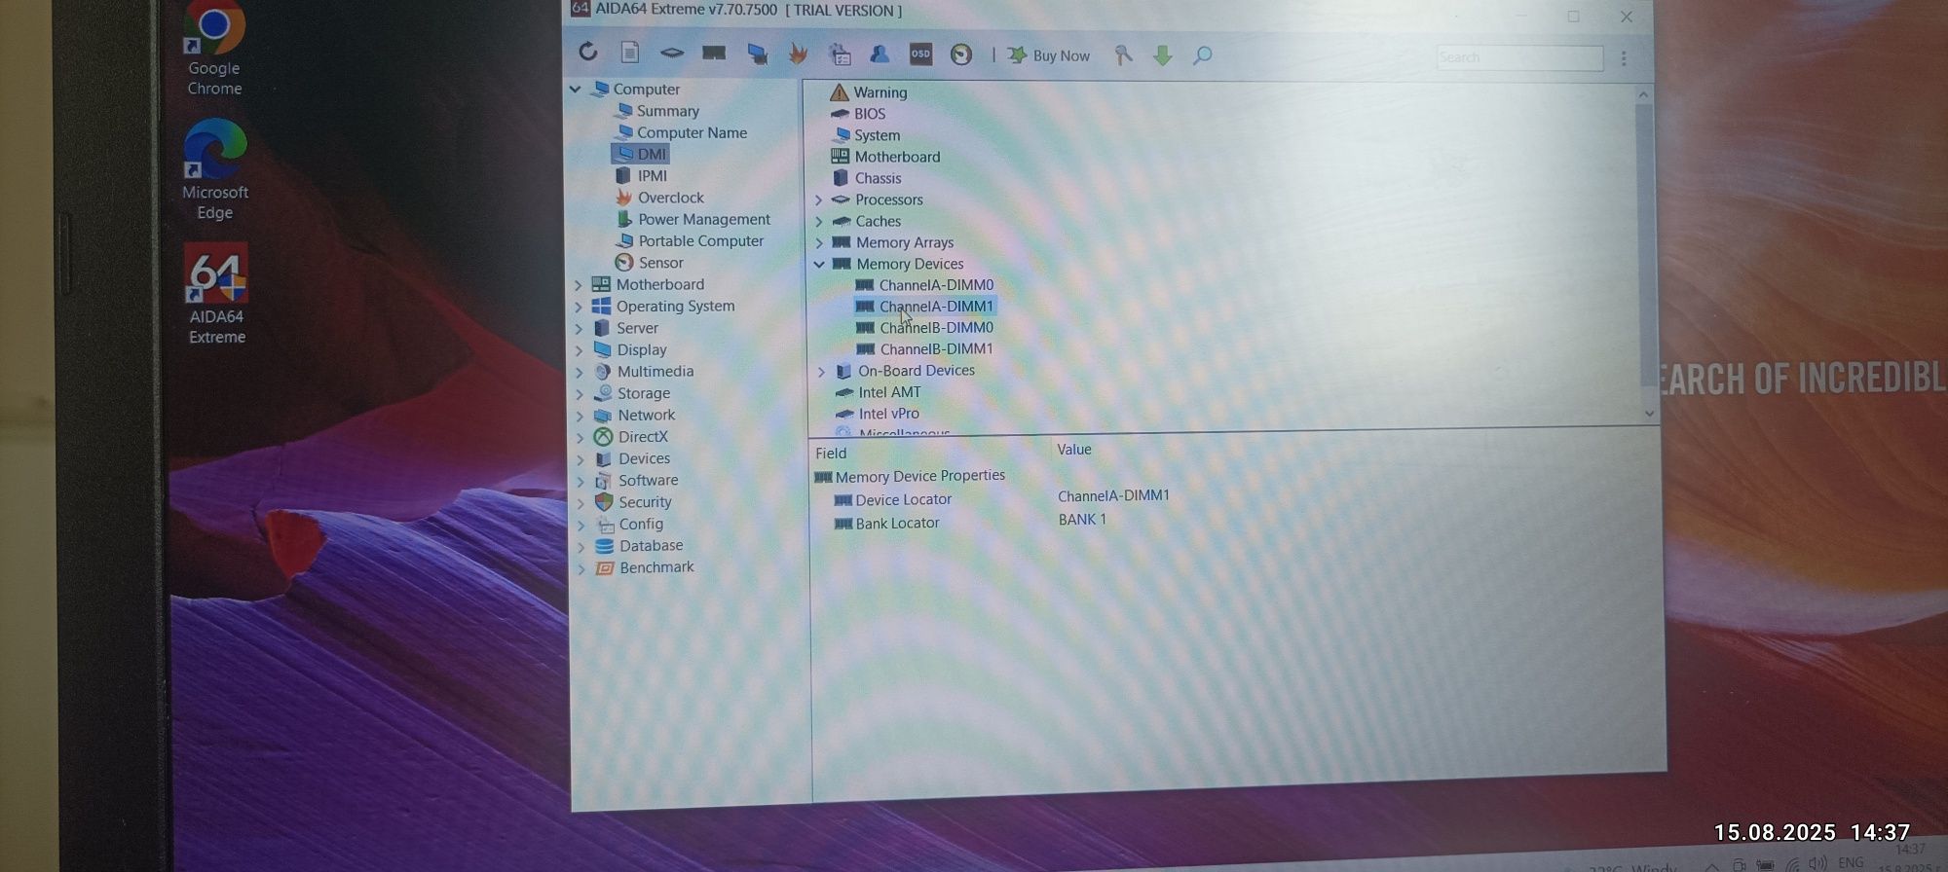Collapse the Computer tree node
Screen dimensions: 1948x872
[575, 89]
